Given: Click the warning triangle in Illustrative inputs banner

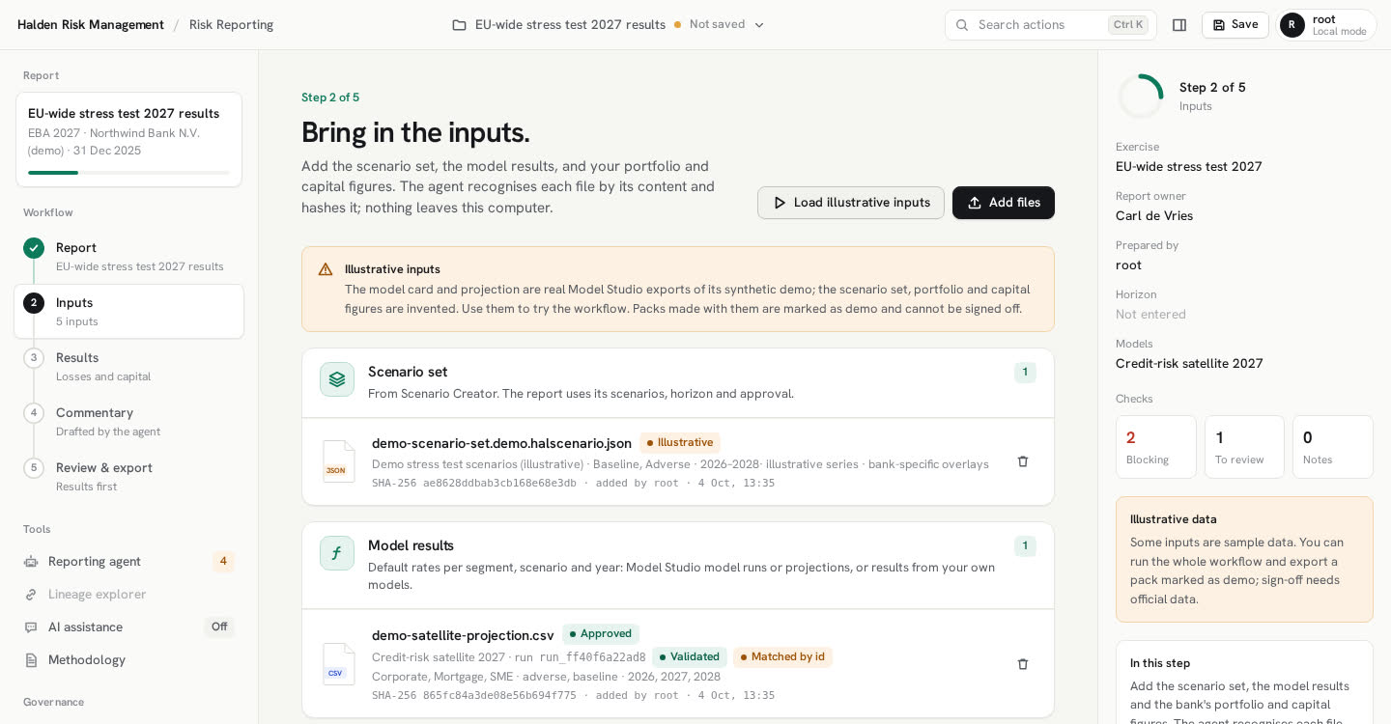Looking at the screenshot, I should click(x=326, y=269).
